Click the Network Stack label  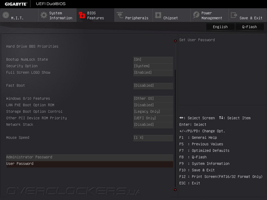pos(20,125)
